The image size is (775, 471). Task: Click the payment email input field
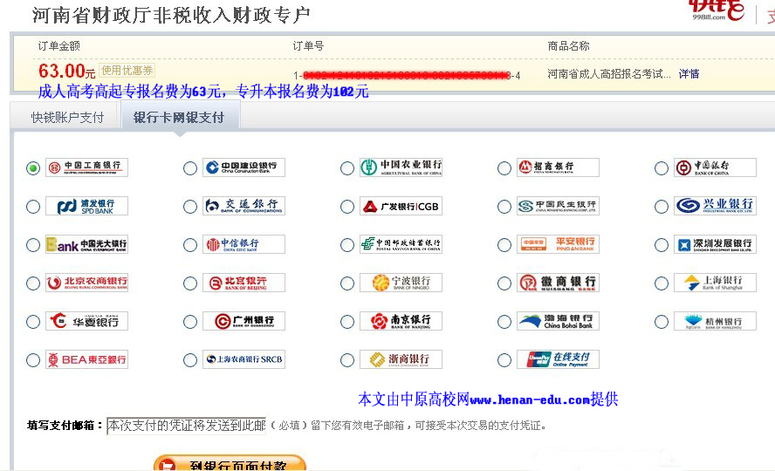(x=187, y=425)
